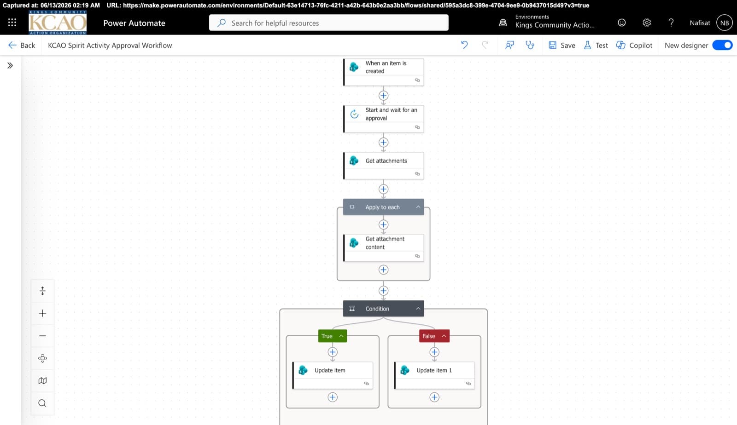This screenshot has width=737, height=425.
Task: Insert step after When an item is created
Action: tap(383, 96)
